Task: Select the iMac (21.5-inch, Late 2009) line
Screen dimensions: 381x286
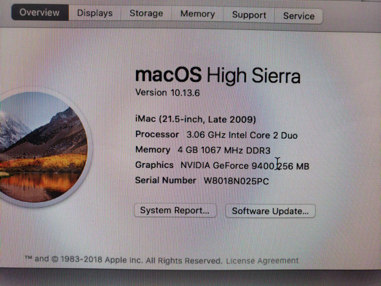Action: click(196, 119)
